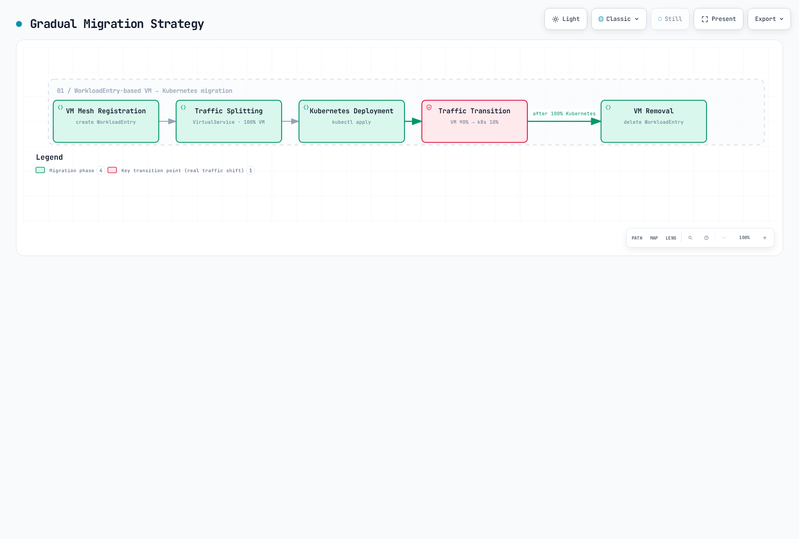799x539 pixels.
Task: Click the Legend heading
Action: pyautogui.click(x=49, y=157)
